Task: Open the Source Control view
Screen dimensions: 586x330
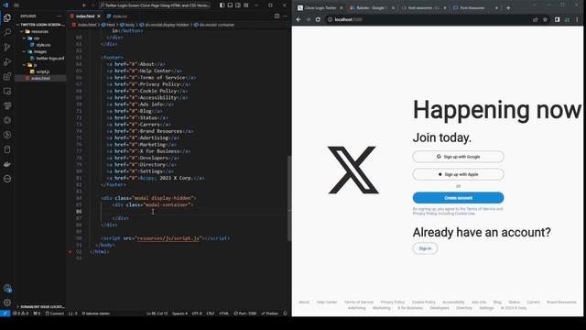Action: pos(7,47)
